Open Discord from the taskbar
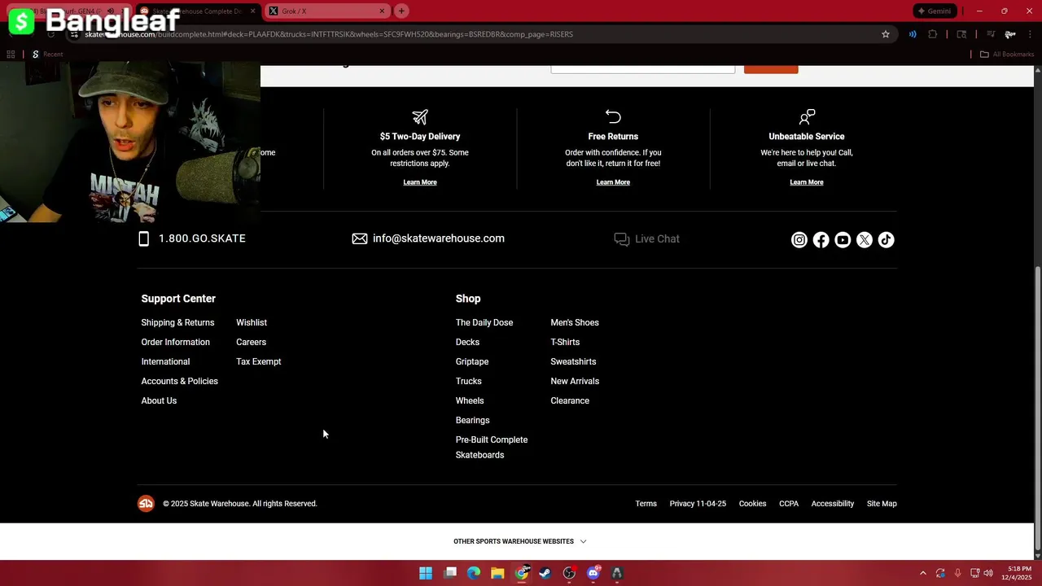Image resolution: width=1042 pixels, height=586 pixels. [593, 573]
